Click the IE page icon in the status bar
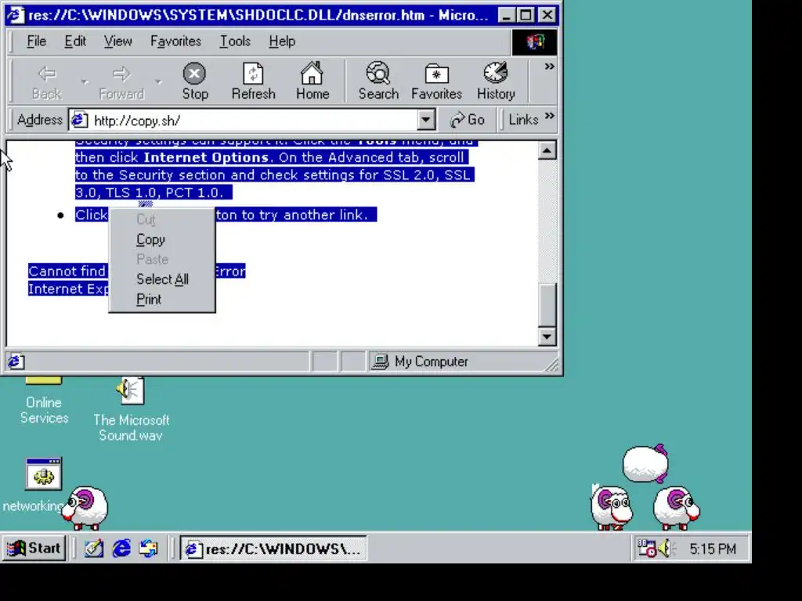The height and width of the screenshot is (601, 802). [x=15, y=362]
